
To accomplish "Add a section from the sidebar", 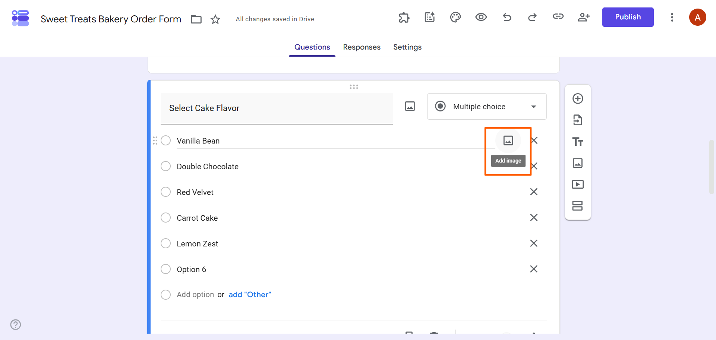I will click(x=578, y=206).
